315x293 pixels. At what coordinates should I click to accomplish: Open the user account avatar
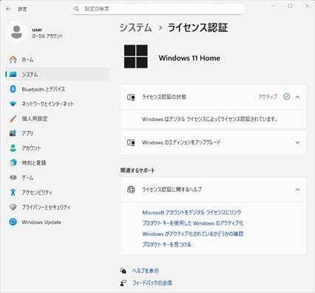(16, 32)
